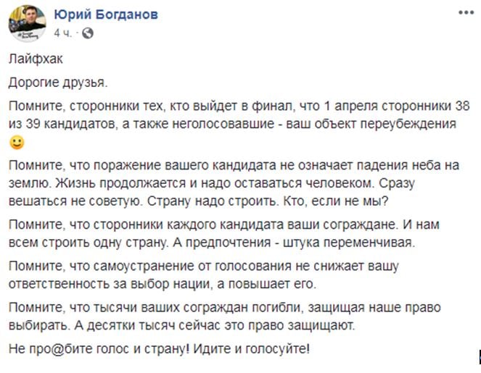Click the line 'Помните, что тысячи ваших сограждан'
The height and width of the screenshot is (373, 481).
tap(225, 308)
